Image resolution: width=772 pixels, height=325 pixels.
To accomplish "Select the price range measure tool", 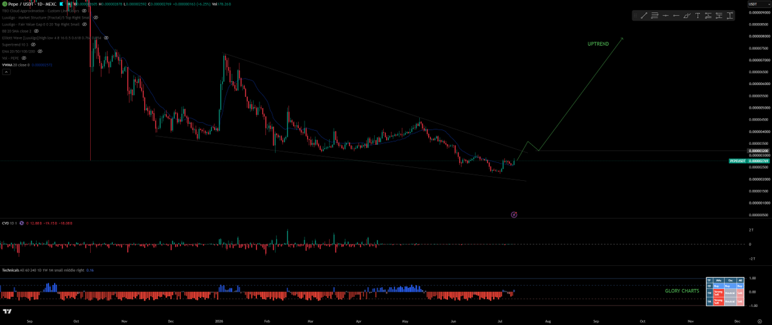I will tap(730, 15).
